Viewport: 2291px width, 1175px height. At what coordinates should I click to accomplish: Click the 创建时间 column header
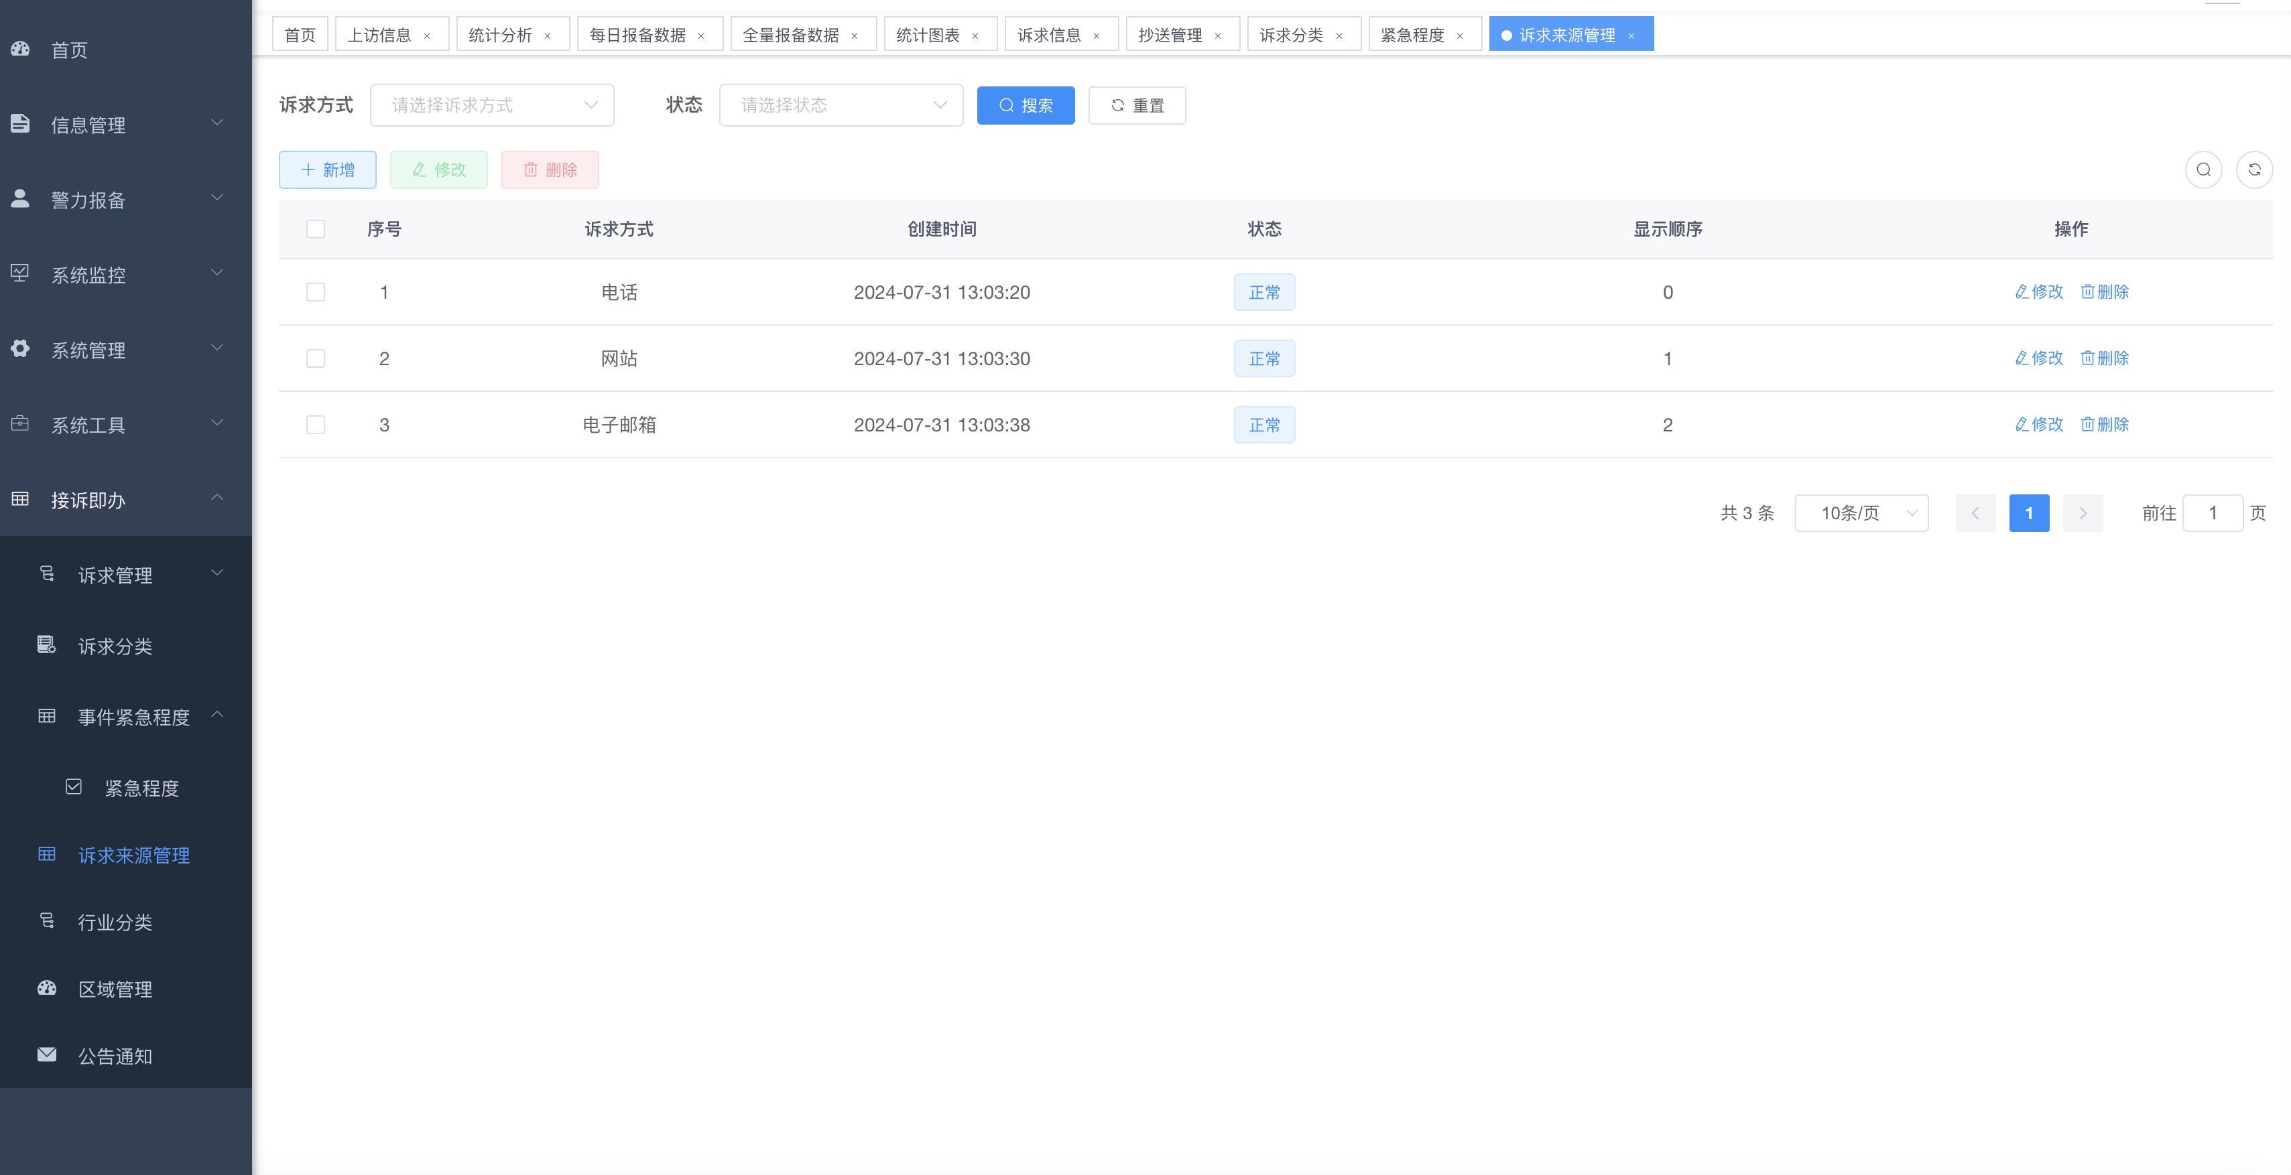click(942, 229)
